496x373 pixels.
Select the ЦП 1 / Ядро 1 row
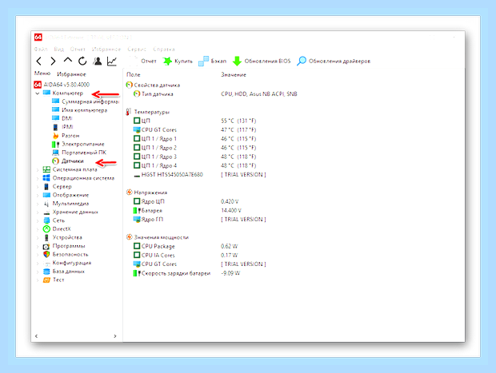click(x=194, y=139)
